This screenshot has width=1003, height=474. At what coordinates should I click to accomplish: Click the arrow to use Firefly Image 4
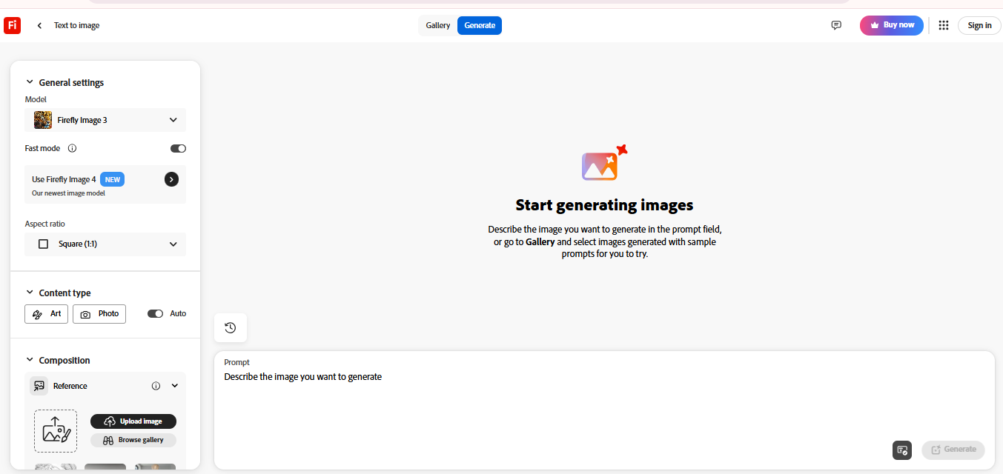coord(171,179)
